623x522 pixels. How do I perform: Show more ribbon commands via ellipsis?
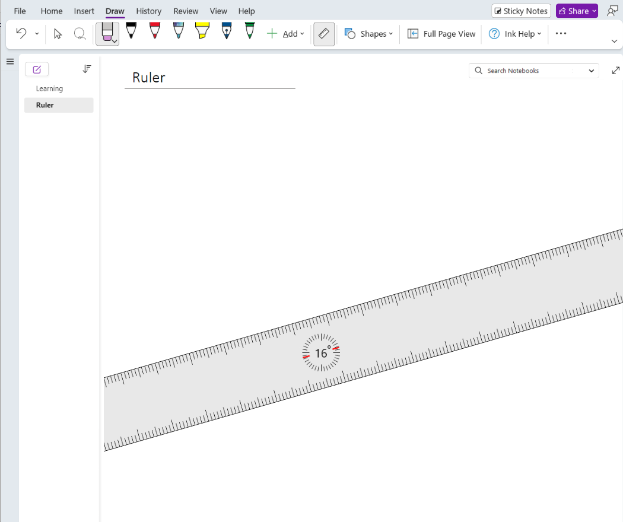[561, 33]
